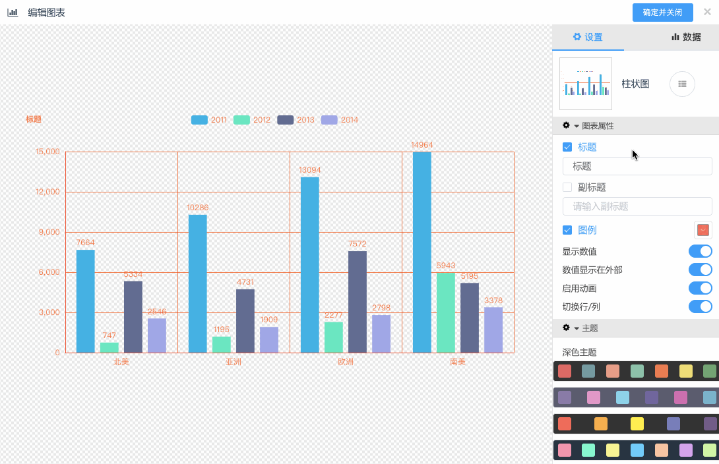Collapse the 图表属性 section

577,126
